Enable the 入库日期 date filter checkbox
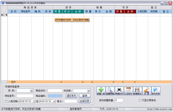Screen dimensions: 173x112 pyautogui.click(x=6, y=101)
